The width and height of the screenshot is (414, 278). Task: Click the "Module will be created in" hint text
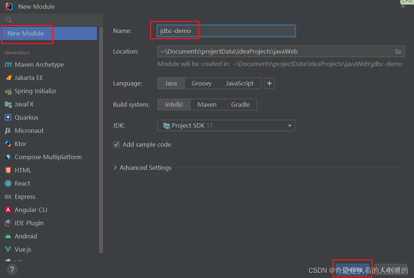click(280, 64)
